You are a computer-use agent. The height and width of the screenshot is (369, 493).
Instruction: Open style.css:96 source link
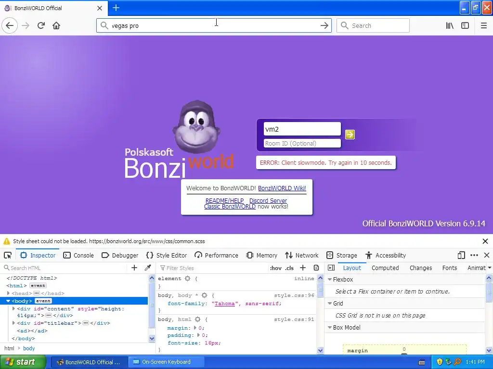(x=294, y=295)
